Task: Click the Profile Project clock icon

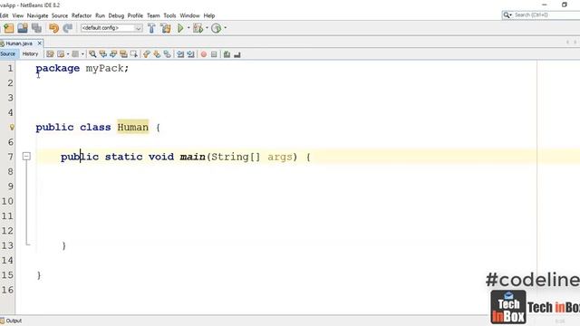Action: click(216, 28)
